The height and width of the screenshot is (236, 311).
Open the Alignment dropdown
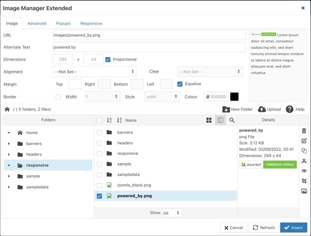[94, 72]
